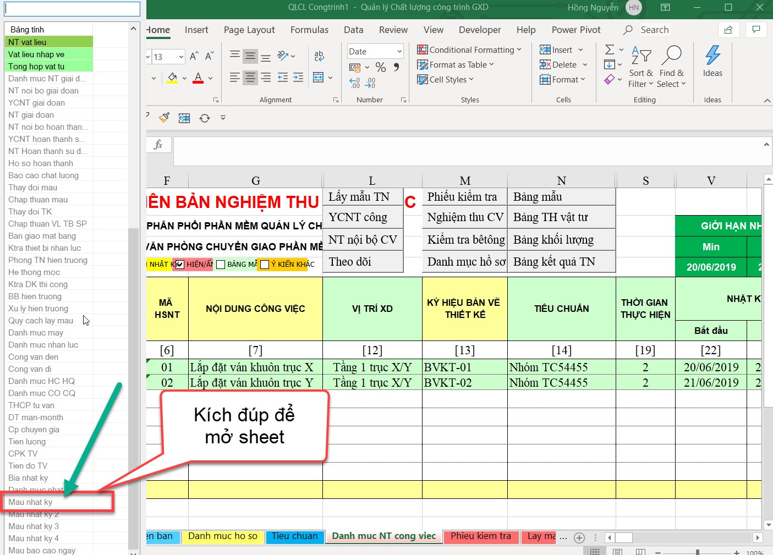Uncheck the HIỆN/ẨN checkbox
The width and height of the screenshot is (773, 555).
pyautogui.click(x=180, y=265)
